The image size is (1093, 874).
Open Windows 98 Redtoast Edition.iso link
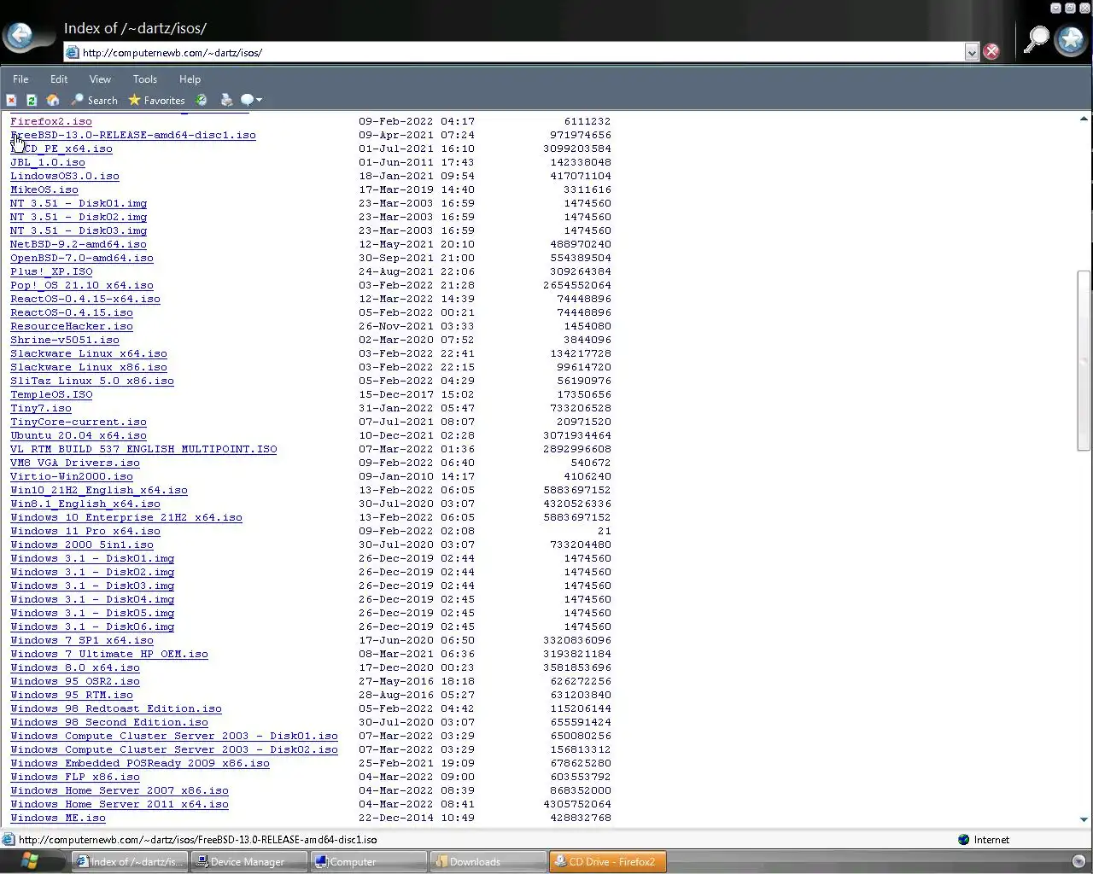point(116,708)
